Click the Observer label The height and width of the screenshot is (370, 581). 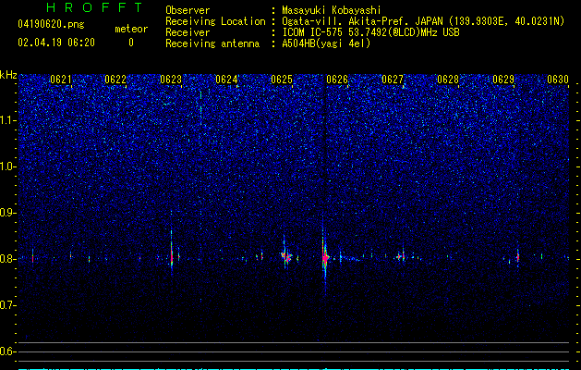pos(188,10)
